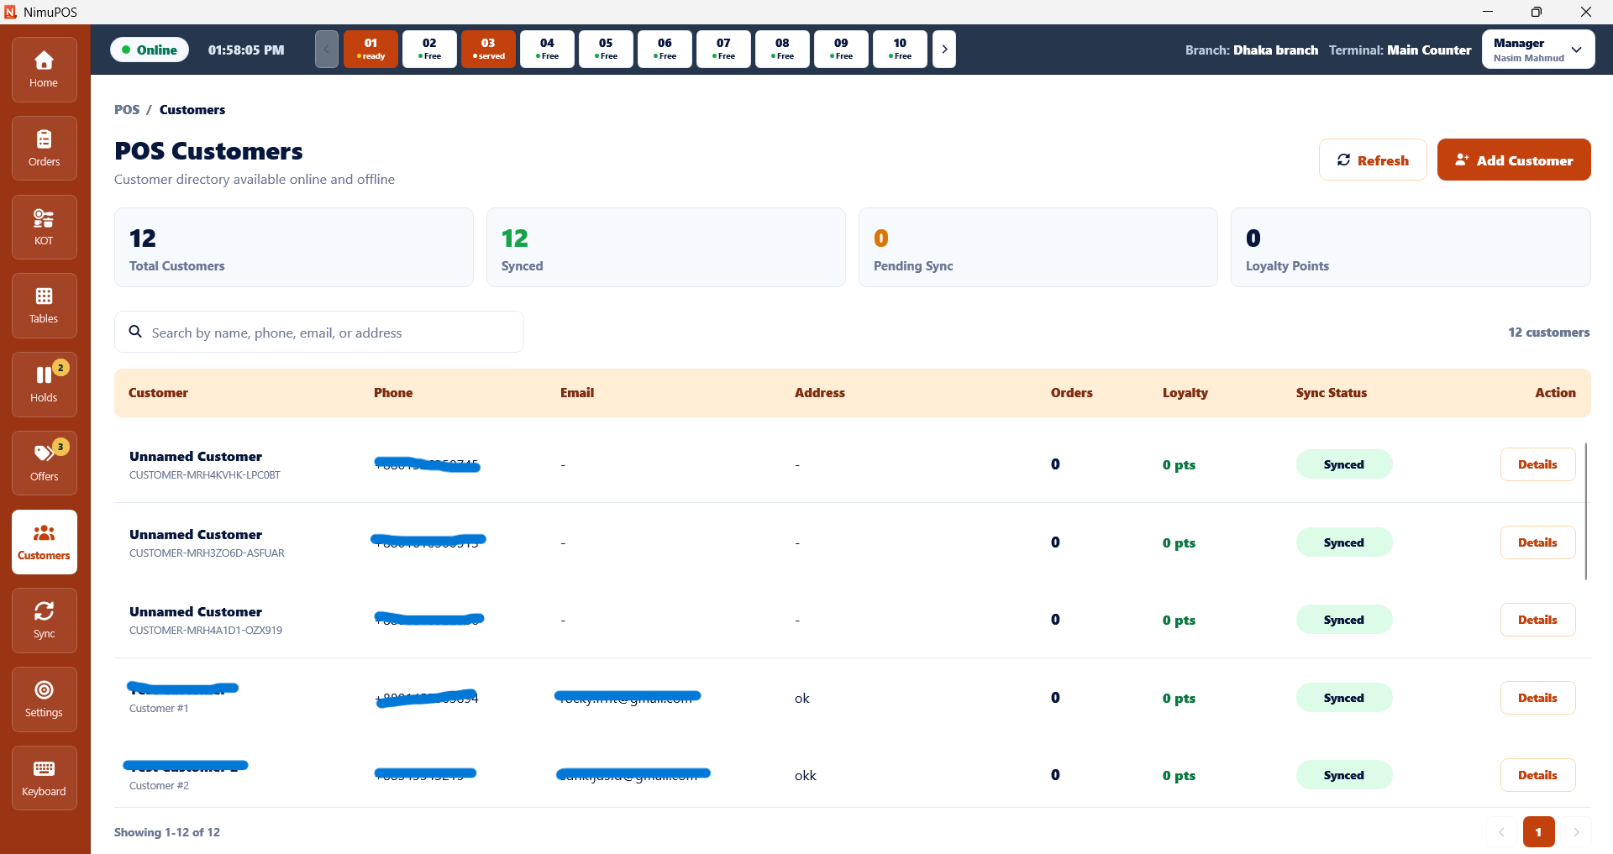
Task: Expand the Manager Nasim Mahmud dropdown
Action: (x=1538, y=50)
